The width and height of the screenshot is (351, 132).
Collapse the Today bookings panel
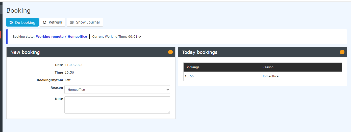point(342,52)
